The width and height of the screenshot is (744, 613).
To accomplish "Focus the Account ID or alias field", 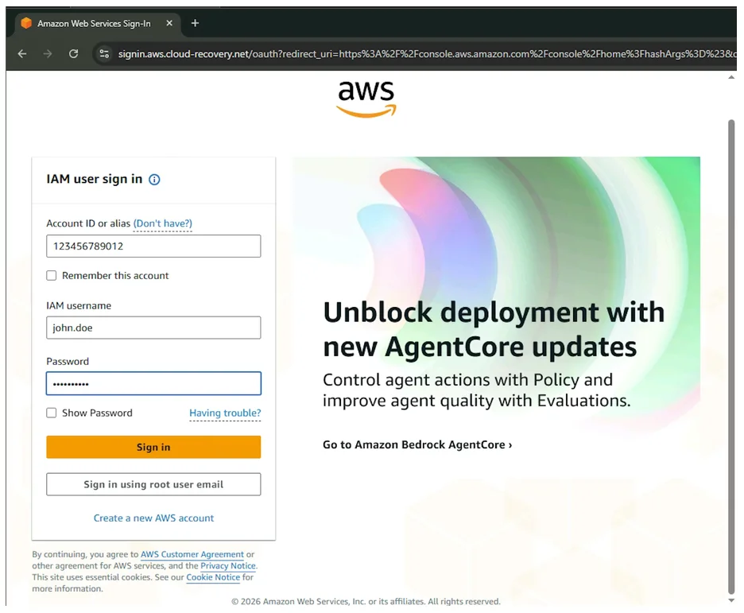I will coord(153,246).
